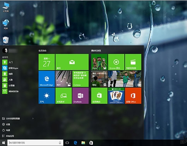Focus the taskbar search box
This screenshot has width=187, height=146.
(35, 143)
